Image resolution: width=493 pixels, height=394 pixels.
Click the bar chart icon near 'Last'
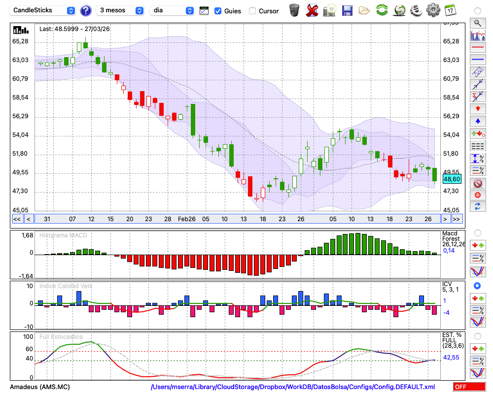[21, 30]
